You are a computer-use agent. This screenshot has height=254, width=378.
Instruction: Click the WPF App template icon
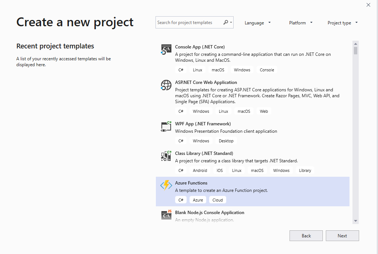(x=166, y=126)
